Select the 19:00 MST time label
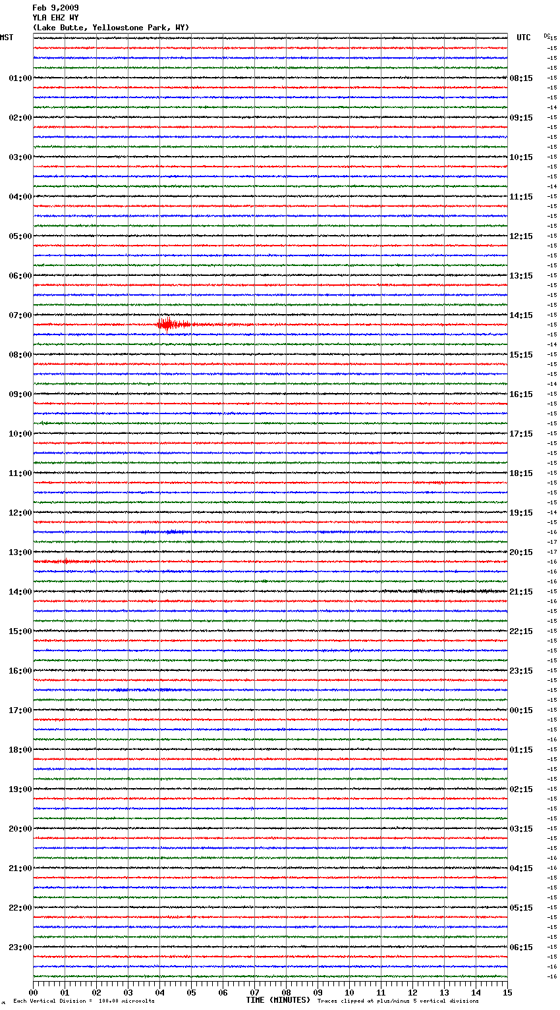This screenshot has width=560, height=1010. (20, 789)
